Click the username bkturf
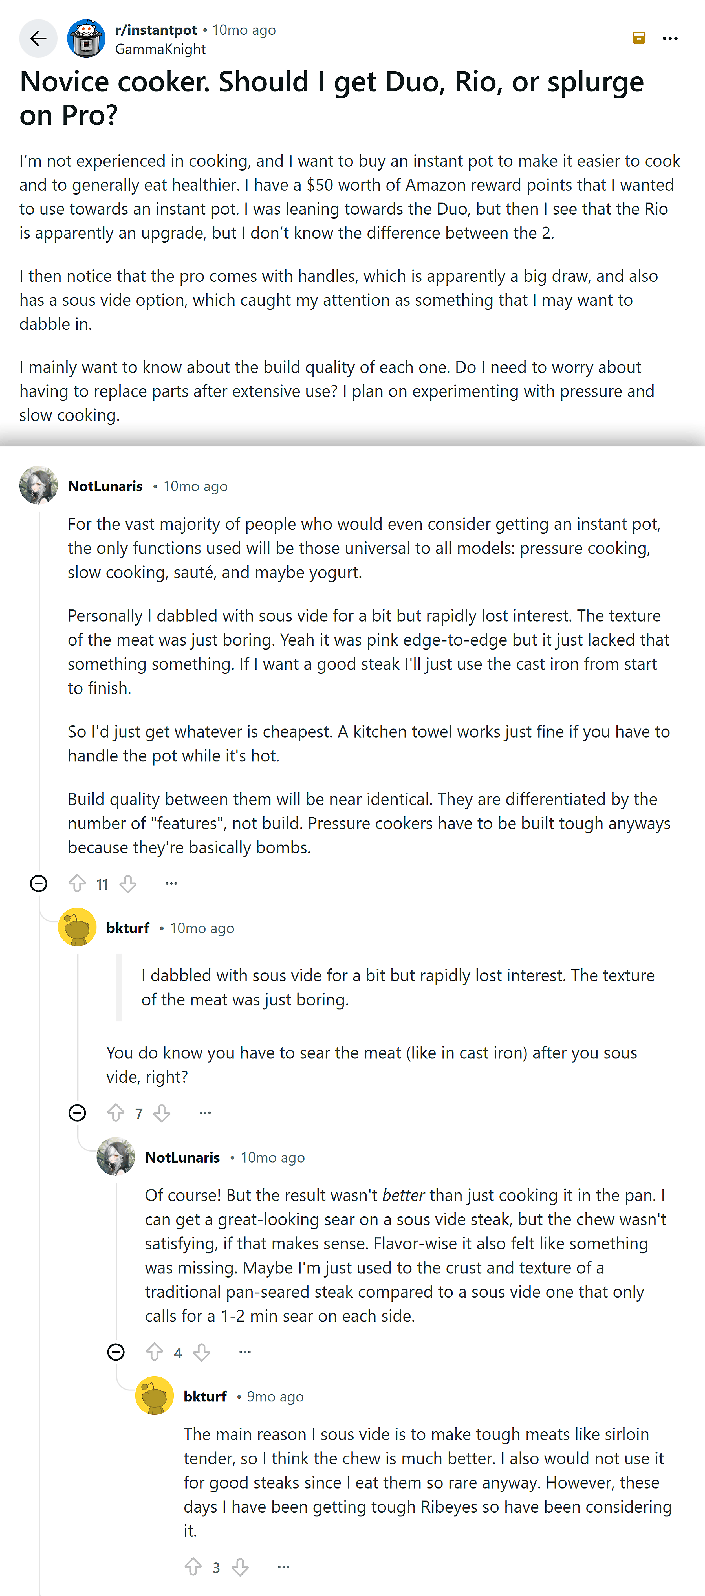 point(128,928)
